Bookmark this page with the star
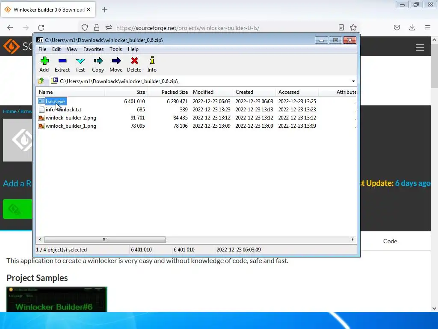This screenshot has width=438, height=329. click(353, 27)
